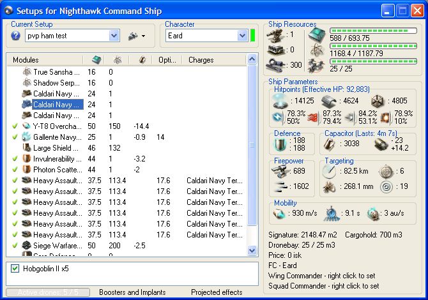The height and width of the screenshot is (300, 428).
Task: Click the CPU column header icon
Action: coord(96,60)
